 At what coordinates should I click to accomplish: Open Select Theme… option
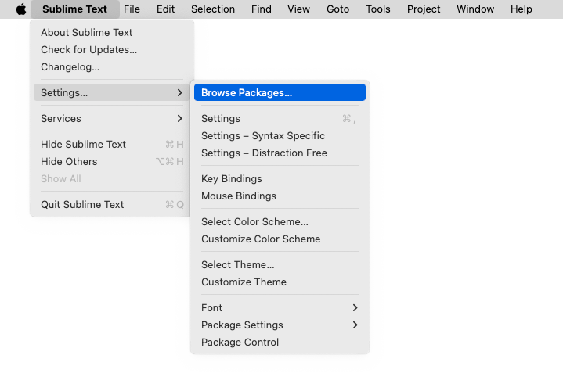(280, 264)
